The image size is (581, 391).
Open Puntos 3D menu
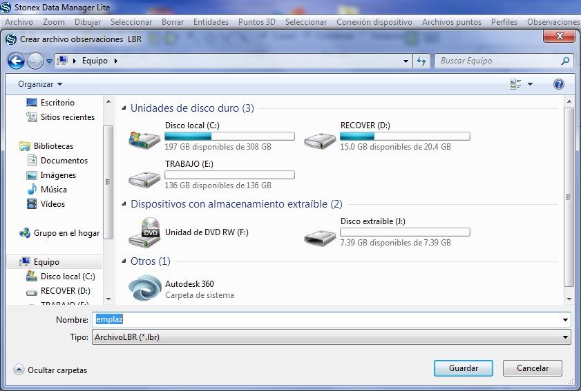tap(257, 22)
